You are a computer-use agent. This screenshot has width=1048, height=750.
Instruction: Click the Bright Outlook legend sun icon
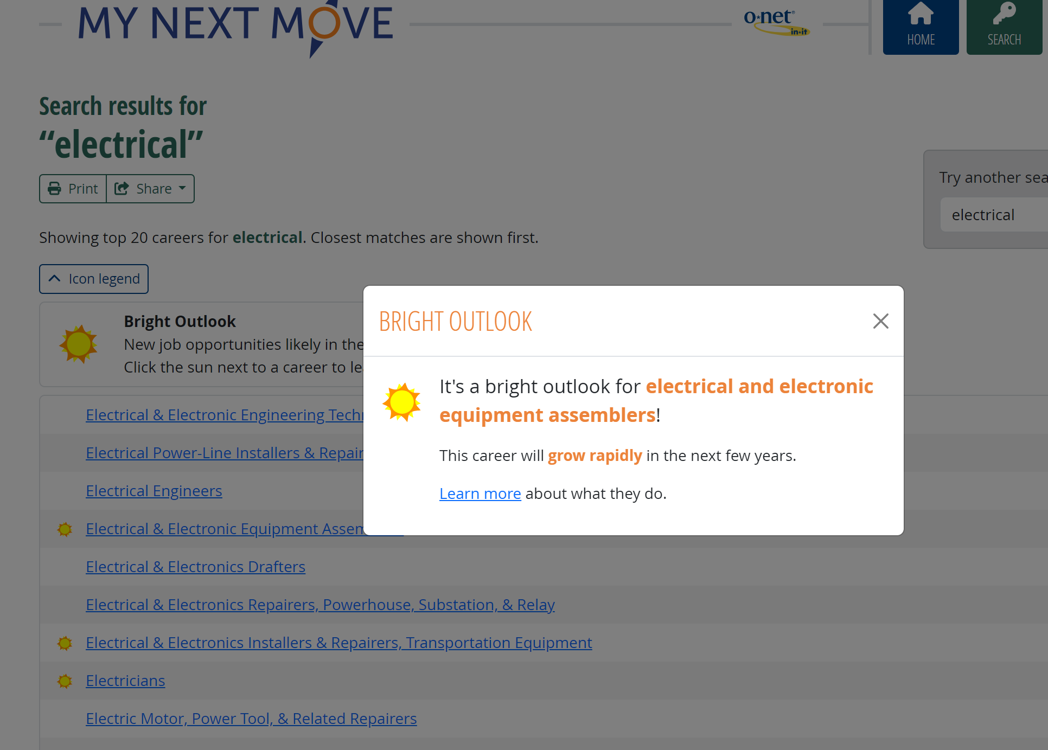pos(79,344)
